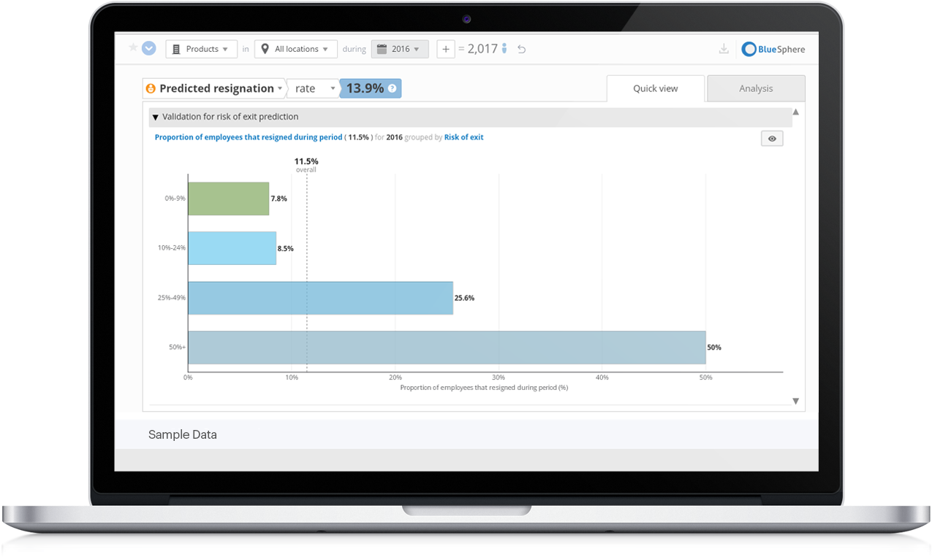Click the BlueSphere logo

pyautogui.click(x=773, y=49)
